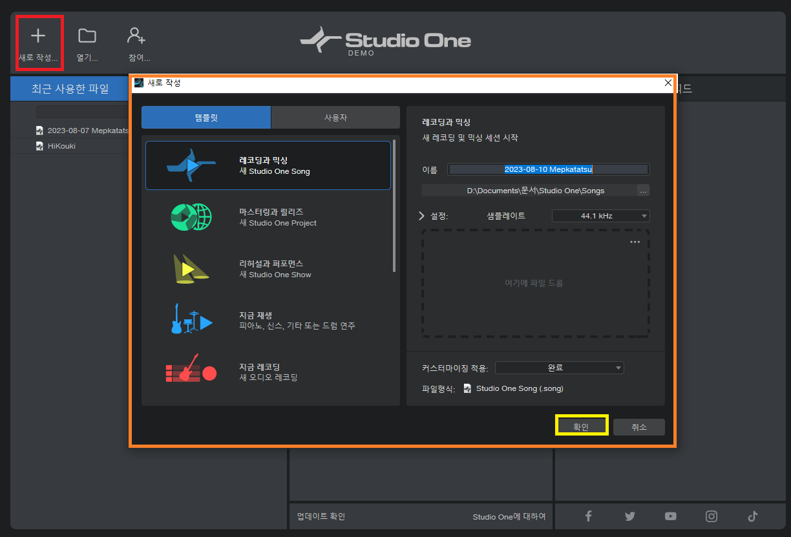Pick the 지금 재생 template
The height and width of the screenshot is (537, 791).
268,321
